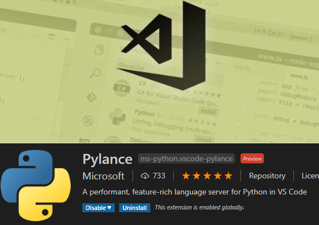Click the C# extension round icon

(x=122, y=88)
